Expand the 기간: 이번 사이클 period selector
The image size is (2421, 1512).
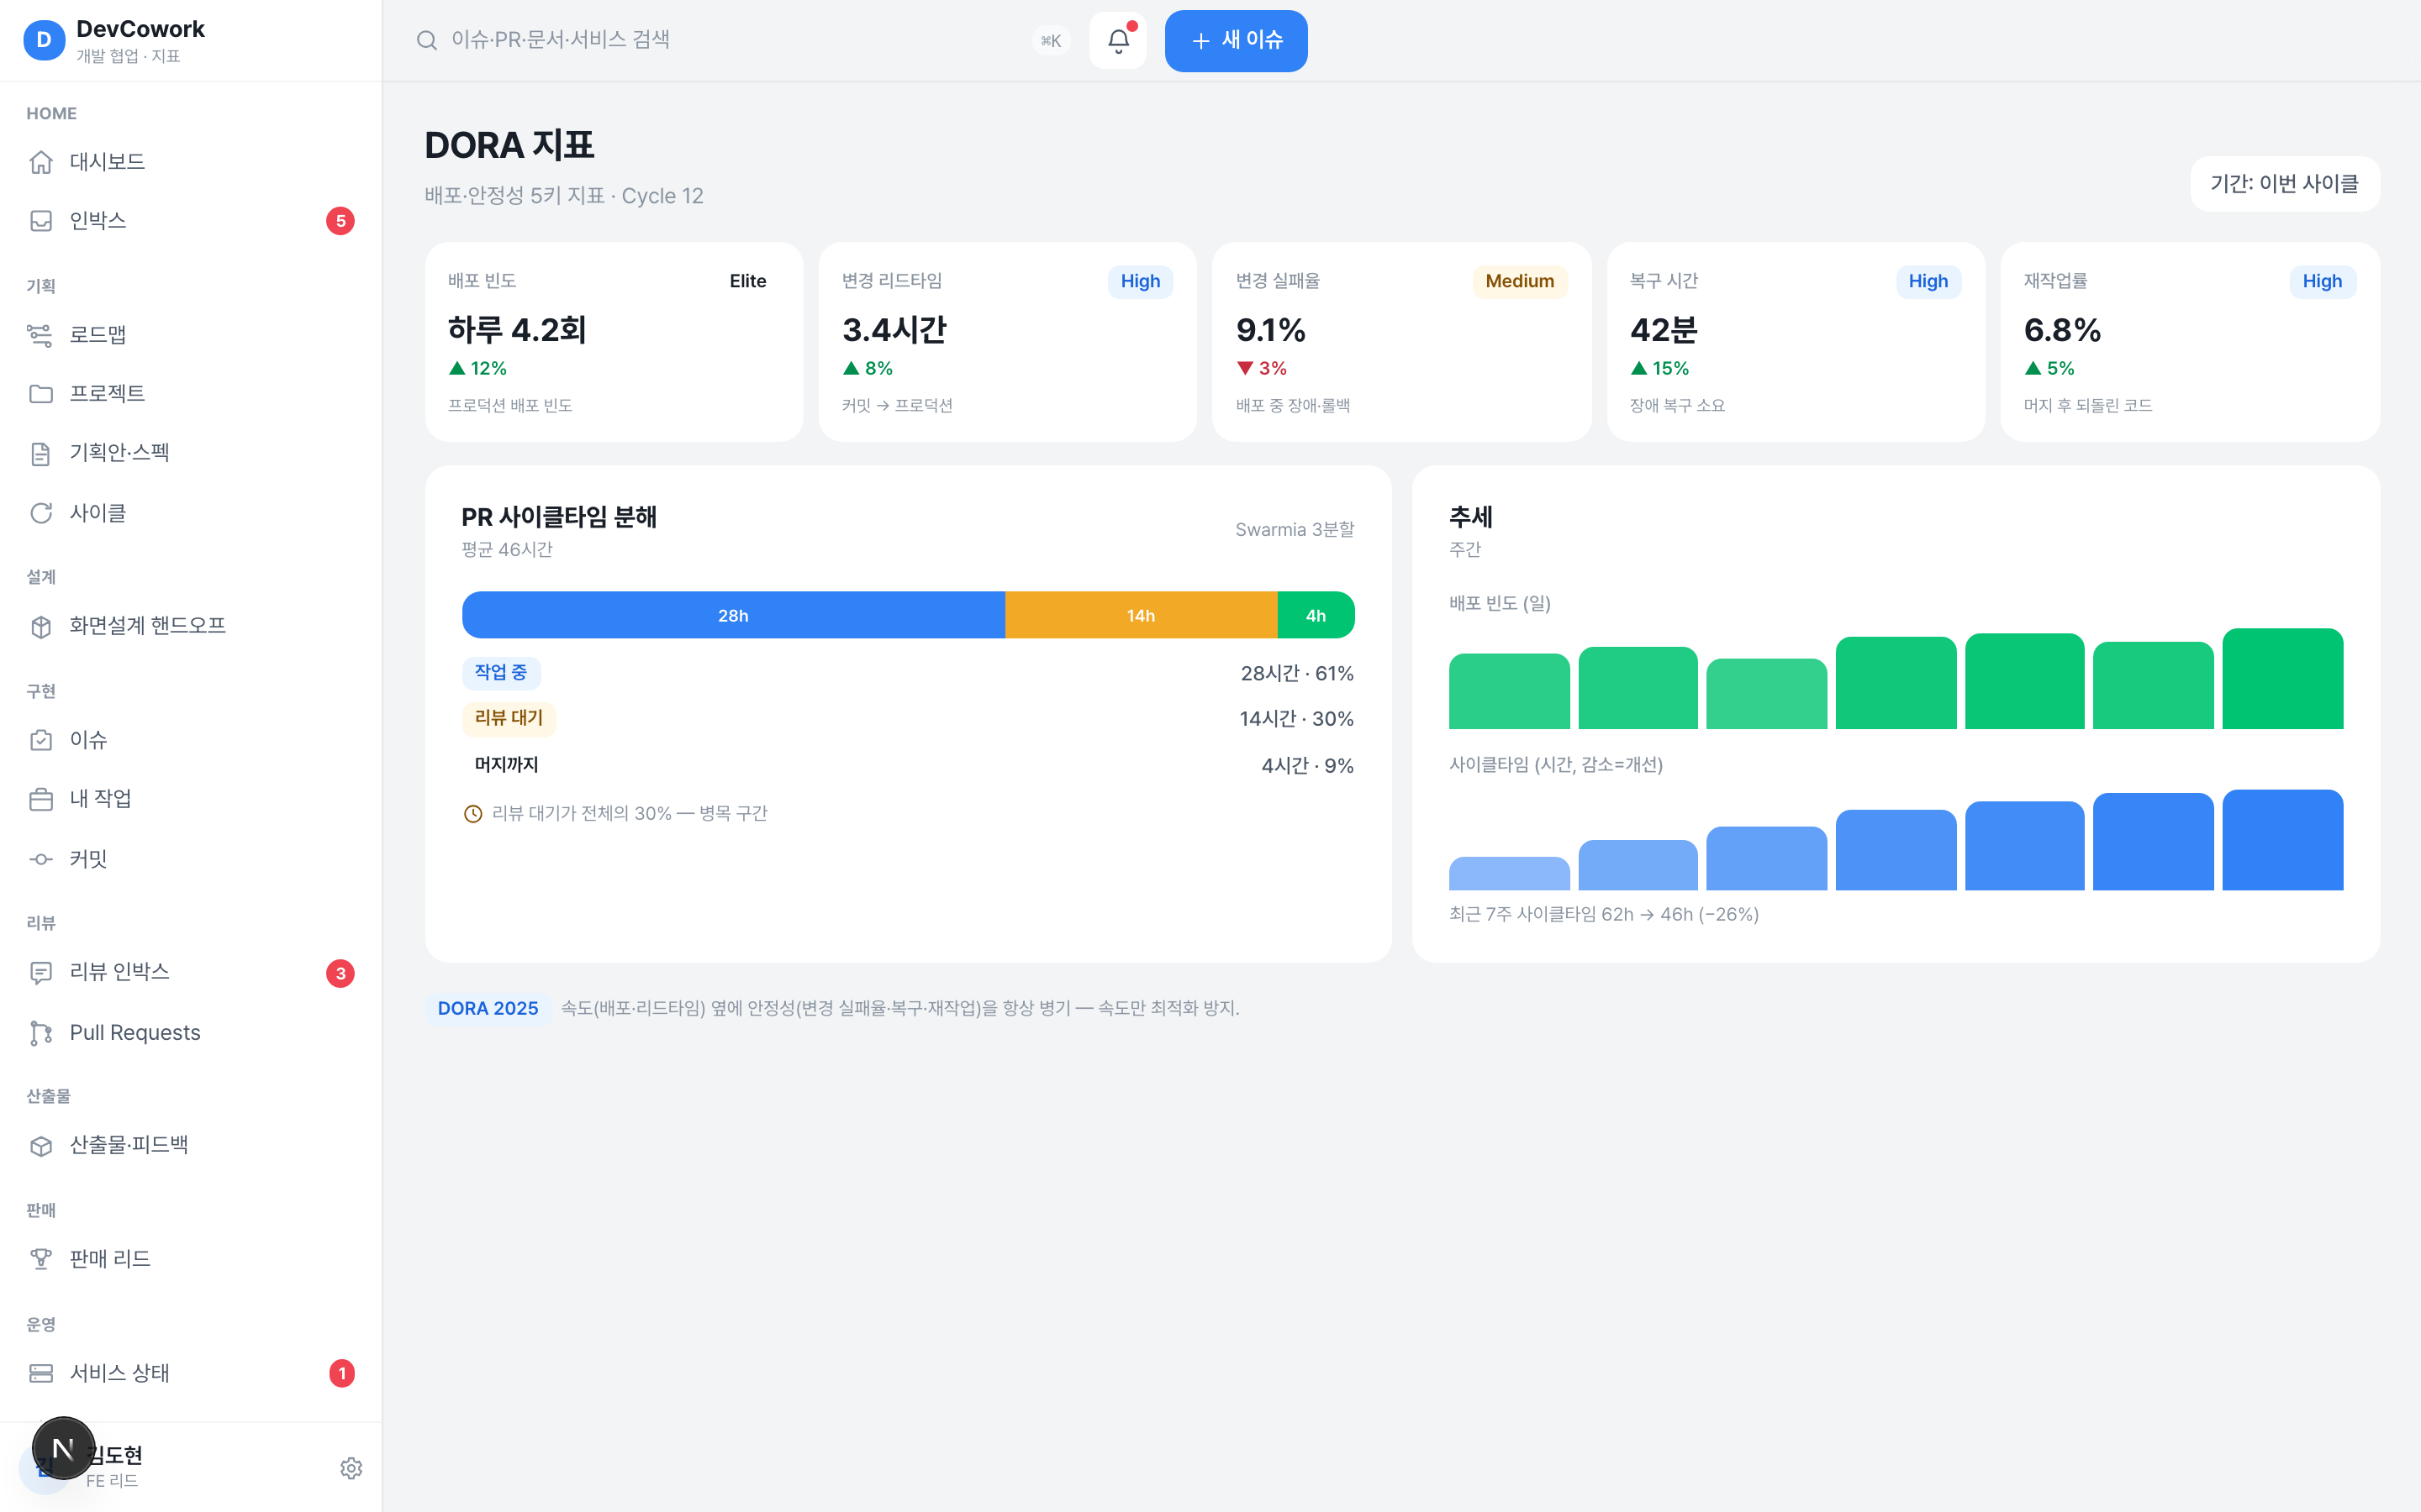click(x=2285, y=184)
